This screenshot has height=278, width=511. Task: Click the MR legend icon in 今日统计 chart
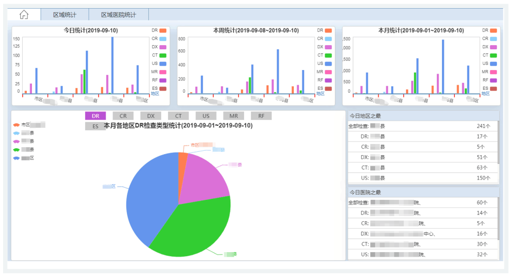pos(163,72)
